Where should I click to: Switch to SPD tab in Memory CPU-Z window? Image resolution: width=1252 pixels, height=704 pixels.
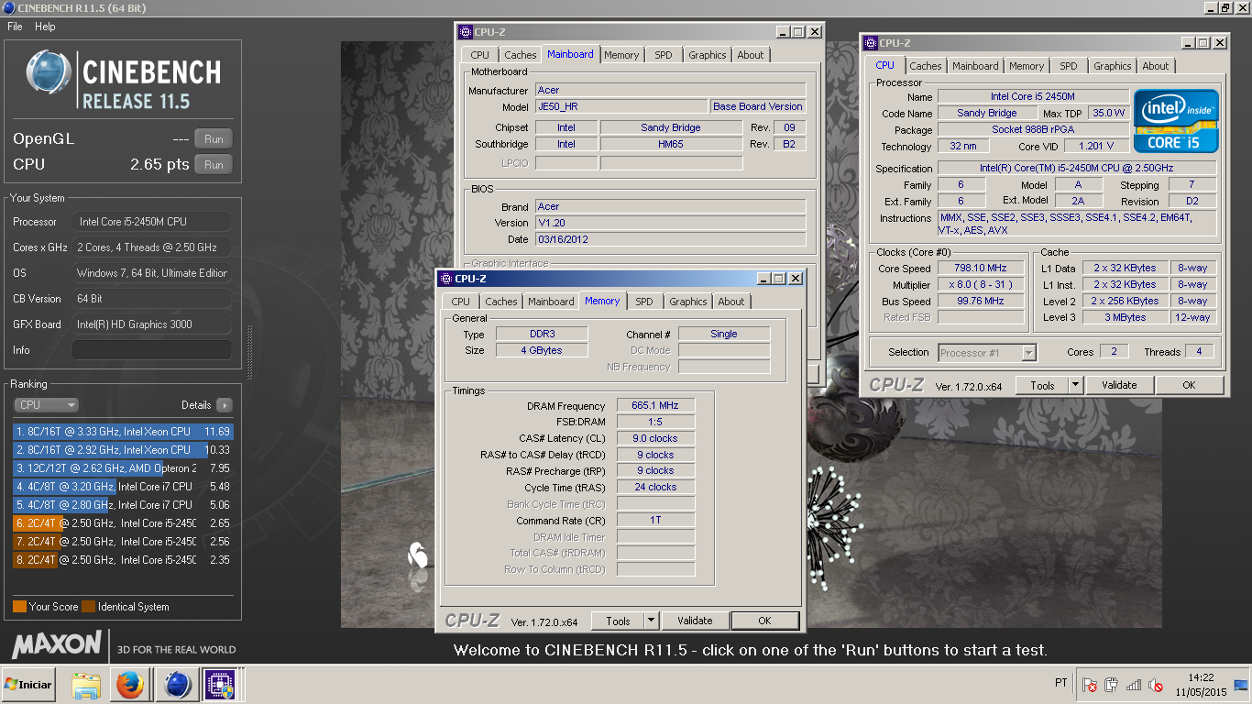point(644,302)
